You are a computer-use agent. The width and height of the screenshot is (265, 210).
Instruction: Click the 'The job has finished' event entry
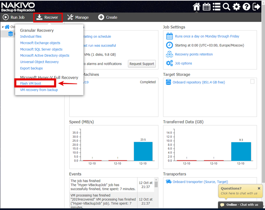[x=103, y=185]
